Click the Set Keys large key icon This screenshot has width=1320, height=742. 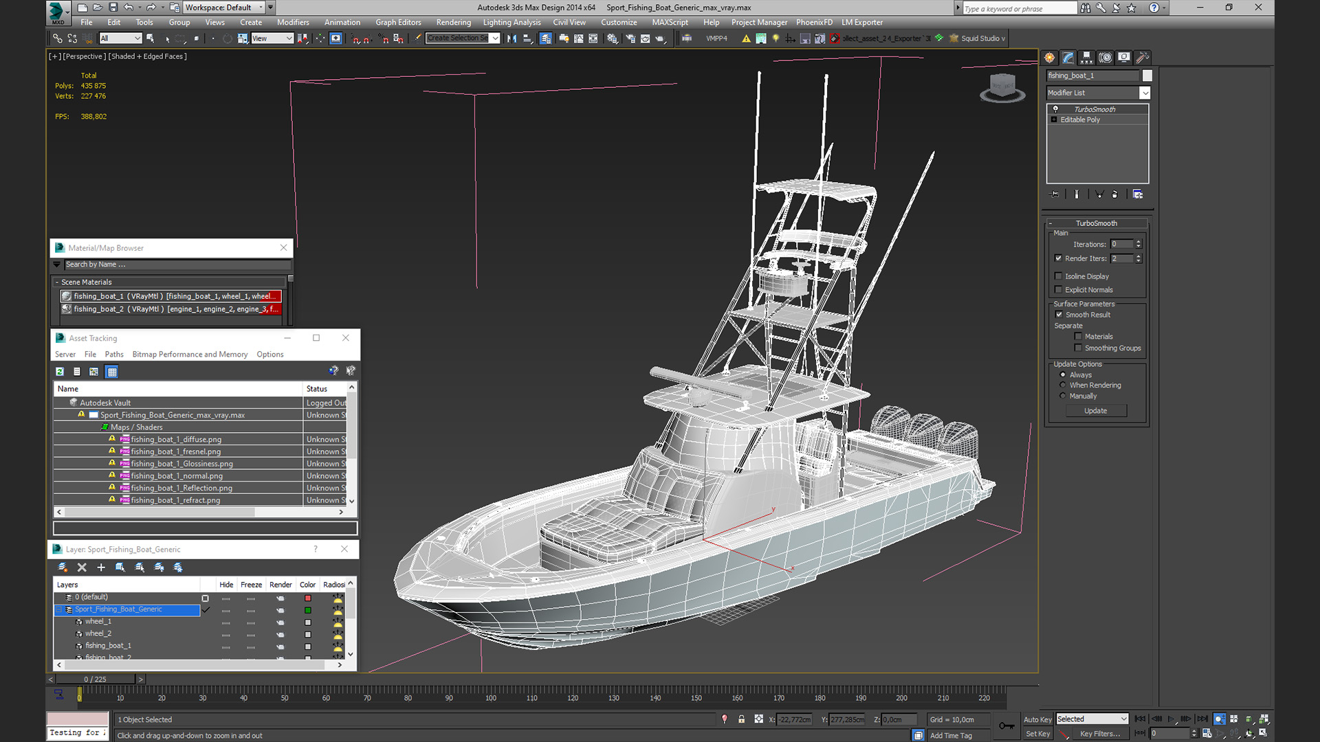(x=1006, y=726)
